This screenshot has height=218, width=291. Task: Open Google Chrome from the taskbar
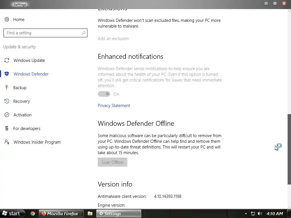click(x=33, y=213)
